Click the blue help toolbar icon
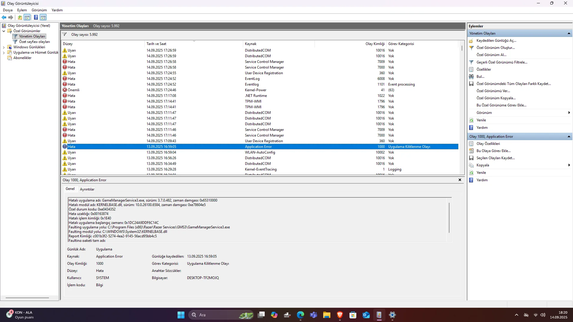 pyautogui.click(x=36, y=17)
